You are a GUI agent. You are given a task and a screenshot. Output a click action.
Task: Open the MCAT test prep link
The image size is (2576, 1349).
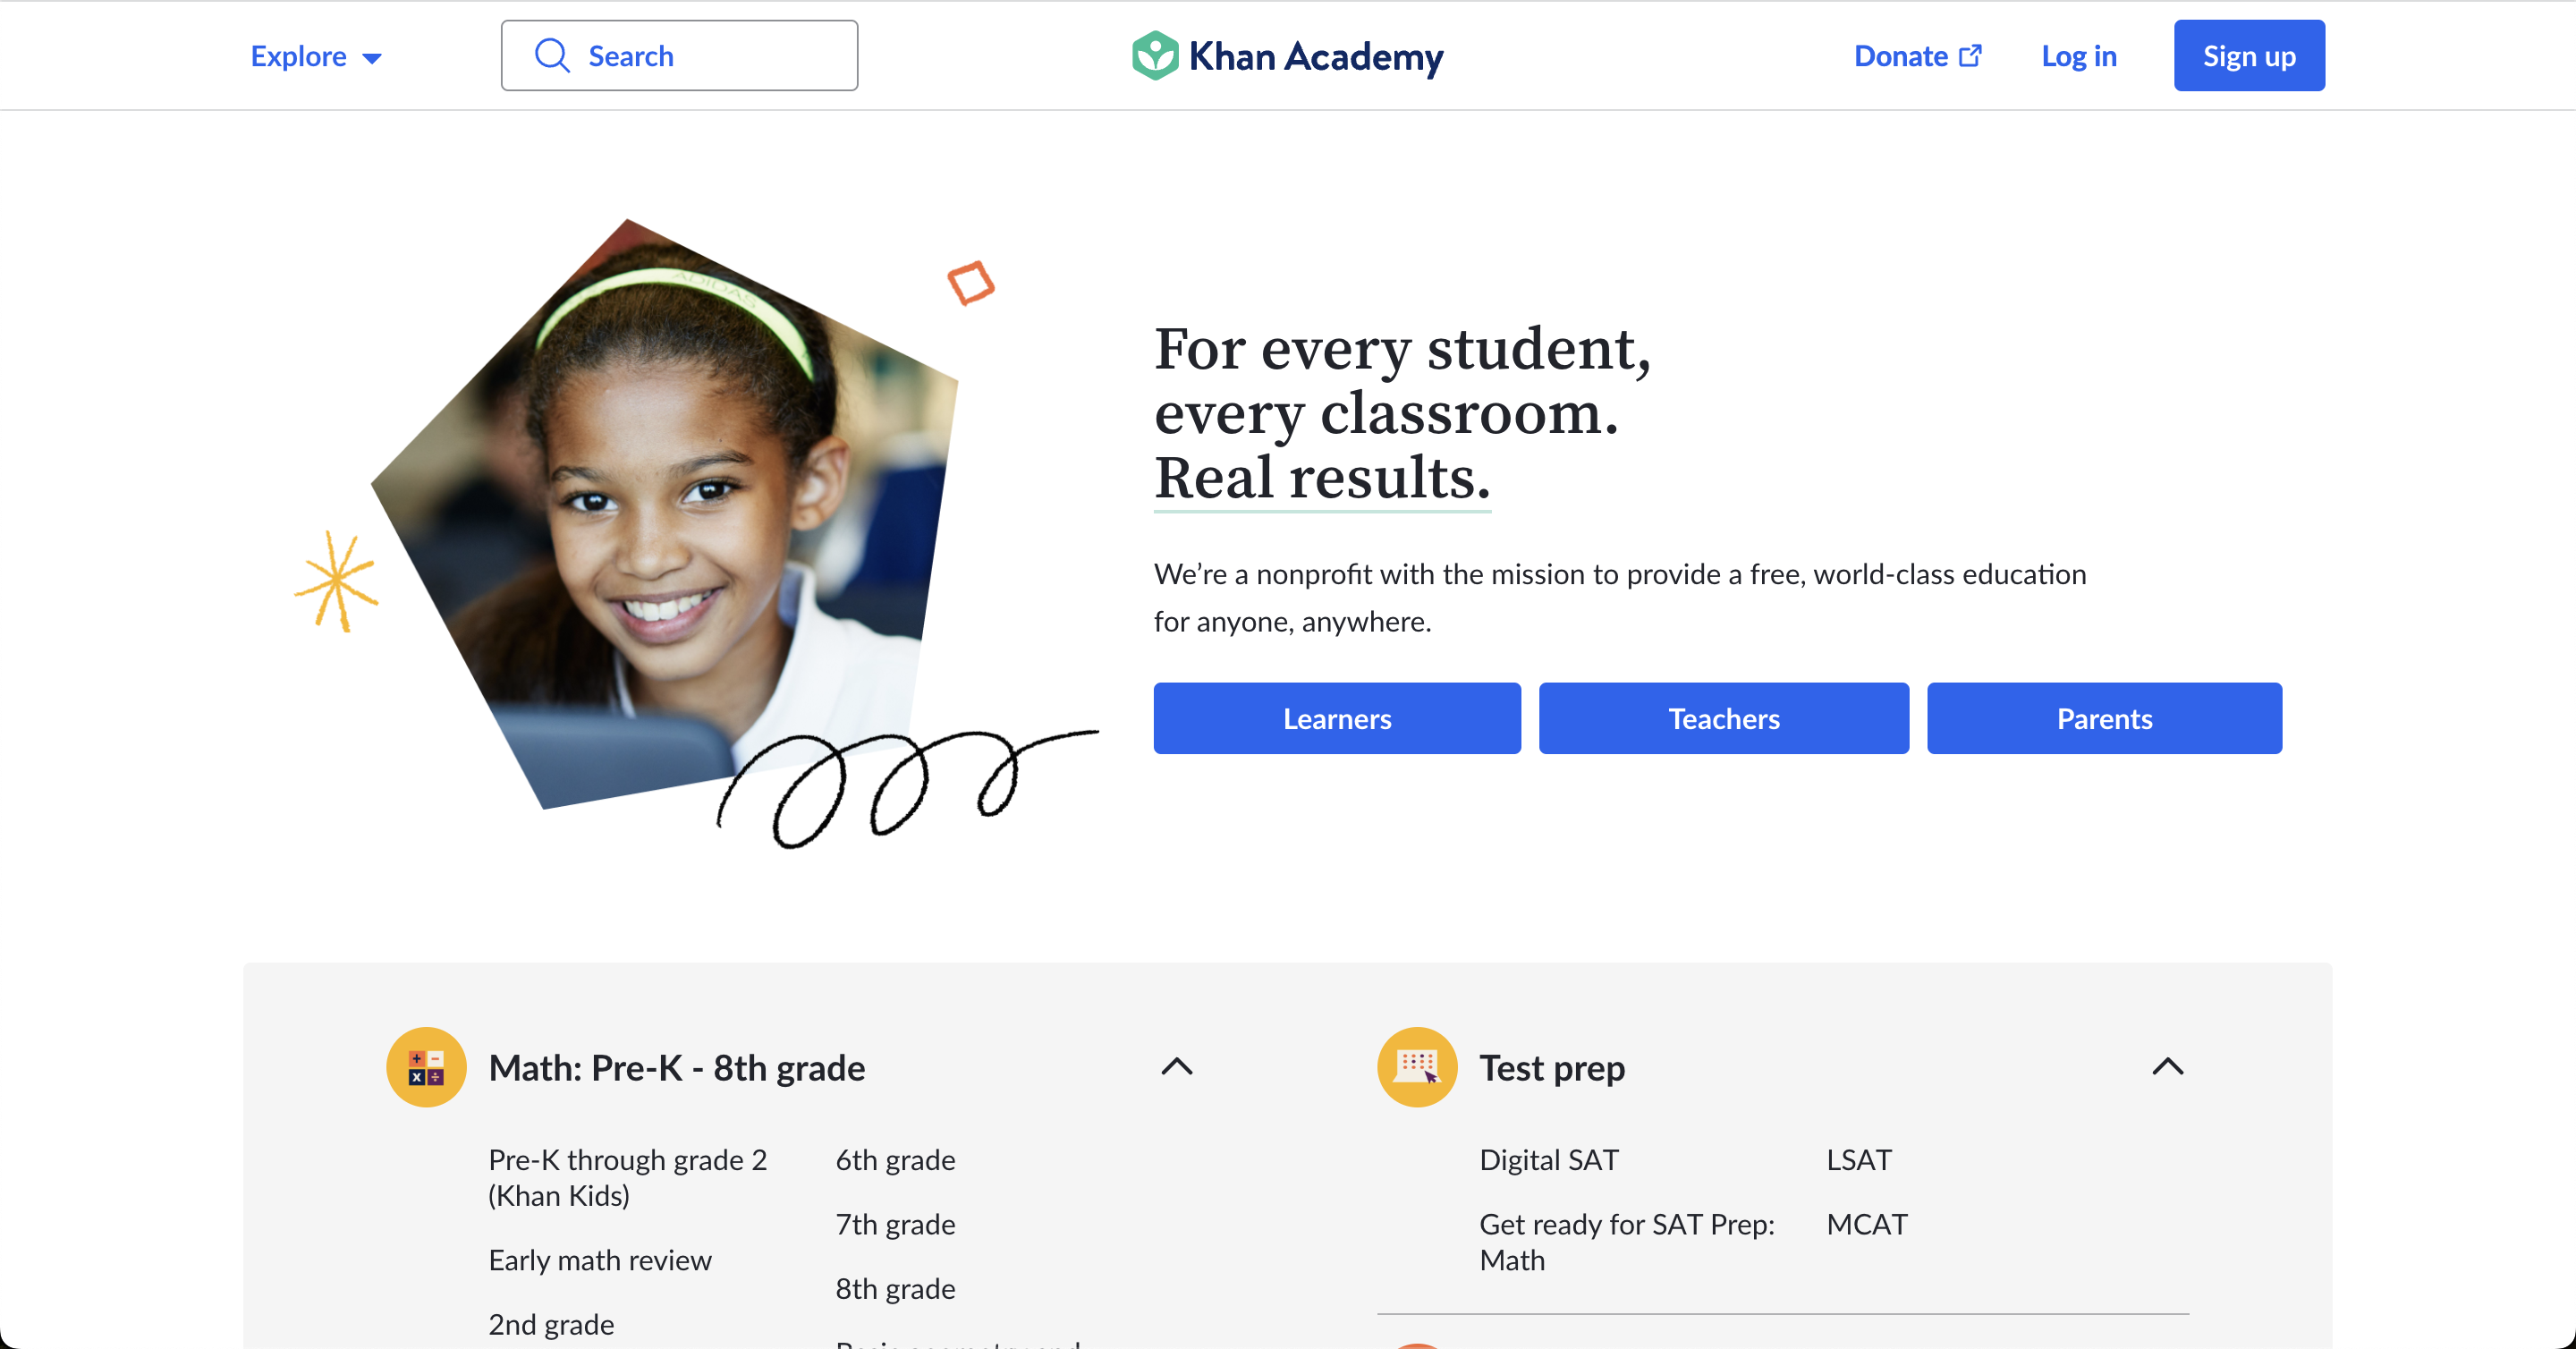click(1867, 1224)
